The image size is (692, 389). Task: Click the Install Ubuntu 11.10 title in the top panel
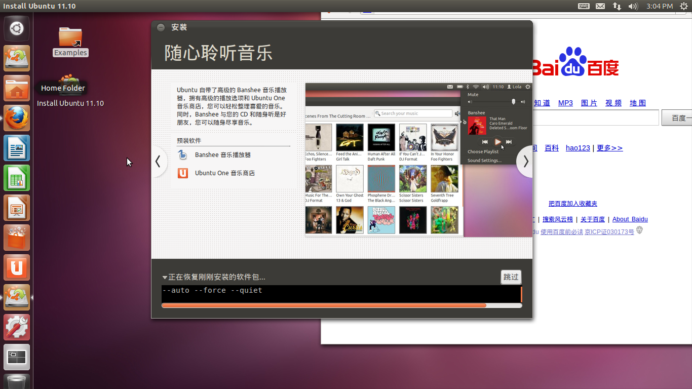pos(40,6)
